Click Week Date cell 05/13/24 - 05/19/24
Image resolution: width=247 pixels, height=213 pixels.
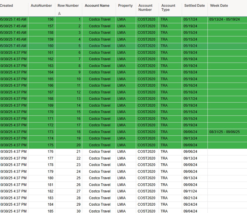pyautogui.click(x=224, y=19)
